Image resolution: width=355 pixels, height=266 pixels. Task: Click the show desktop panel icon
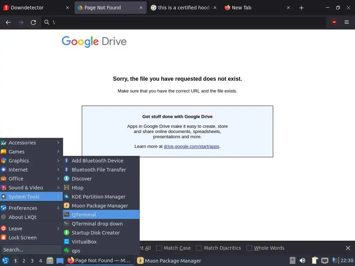coord(60,261)
